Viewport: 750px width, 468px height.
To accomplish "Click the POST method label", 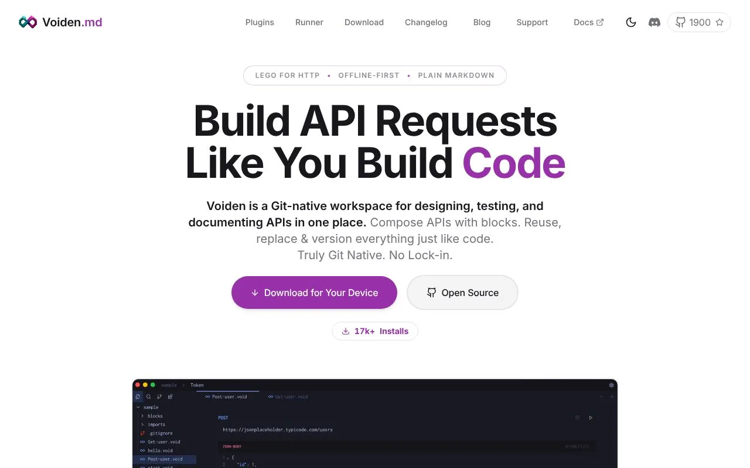I will (223, 418).
